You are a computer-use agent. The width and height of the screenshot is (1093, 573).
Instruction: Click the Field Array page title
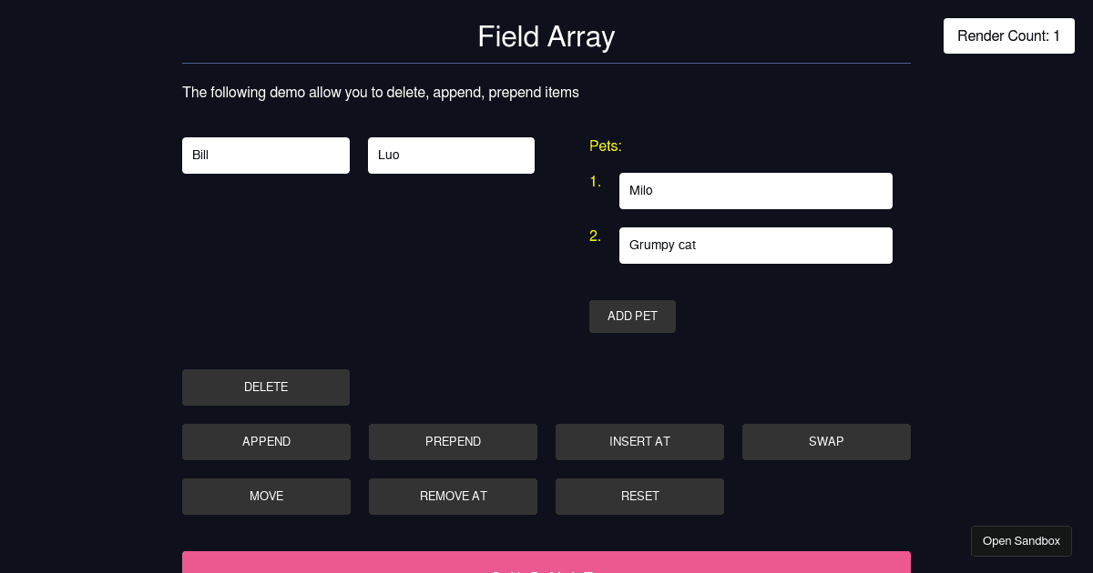tap(546, 37)
